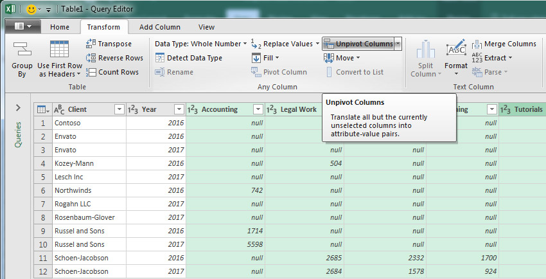Click the table corner menu icon

coord(43,109)
